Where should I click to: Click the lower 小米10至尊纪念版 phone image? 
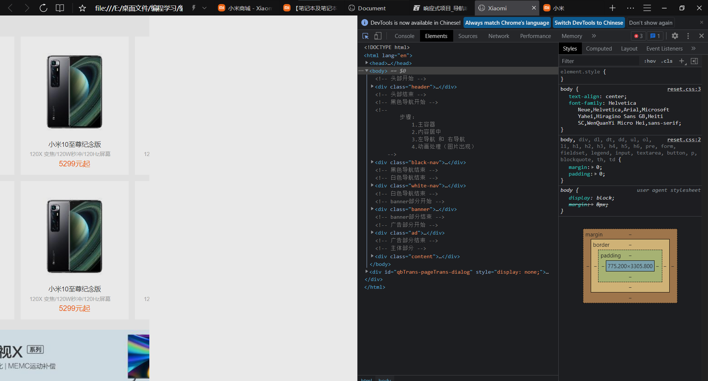point(74,236)
